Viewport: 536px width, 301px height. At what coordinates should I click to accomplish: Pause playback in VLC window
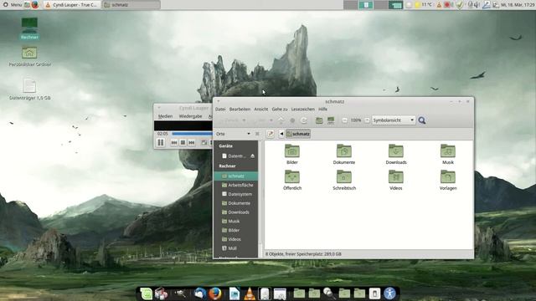160,142
